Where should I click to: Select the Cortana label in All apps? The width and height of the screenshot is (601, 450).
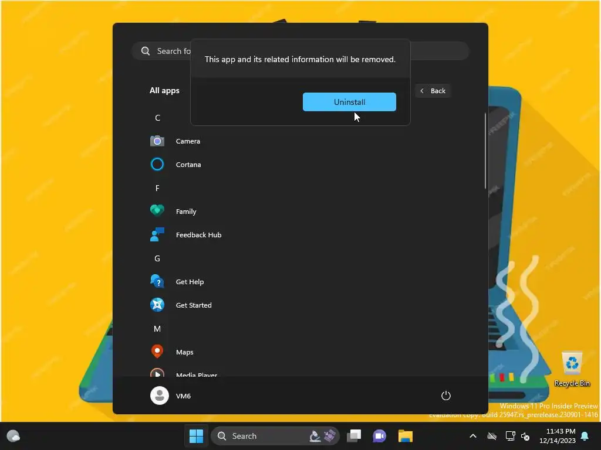click(188, 165)
